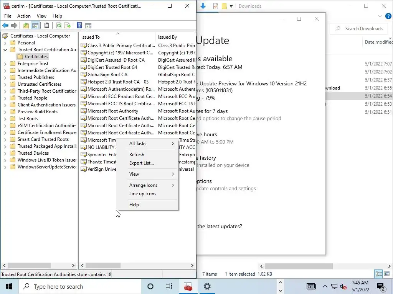
Task: Expand the Trusted Devices node
Action: [x=5, y=153]
